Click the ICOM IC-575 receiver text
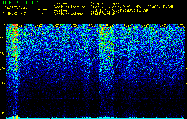Image resolution: width=187 pixels, height=119 pixels. pos(120,10)
